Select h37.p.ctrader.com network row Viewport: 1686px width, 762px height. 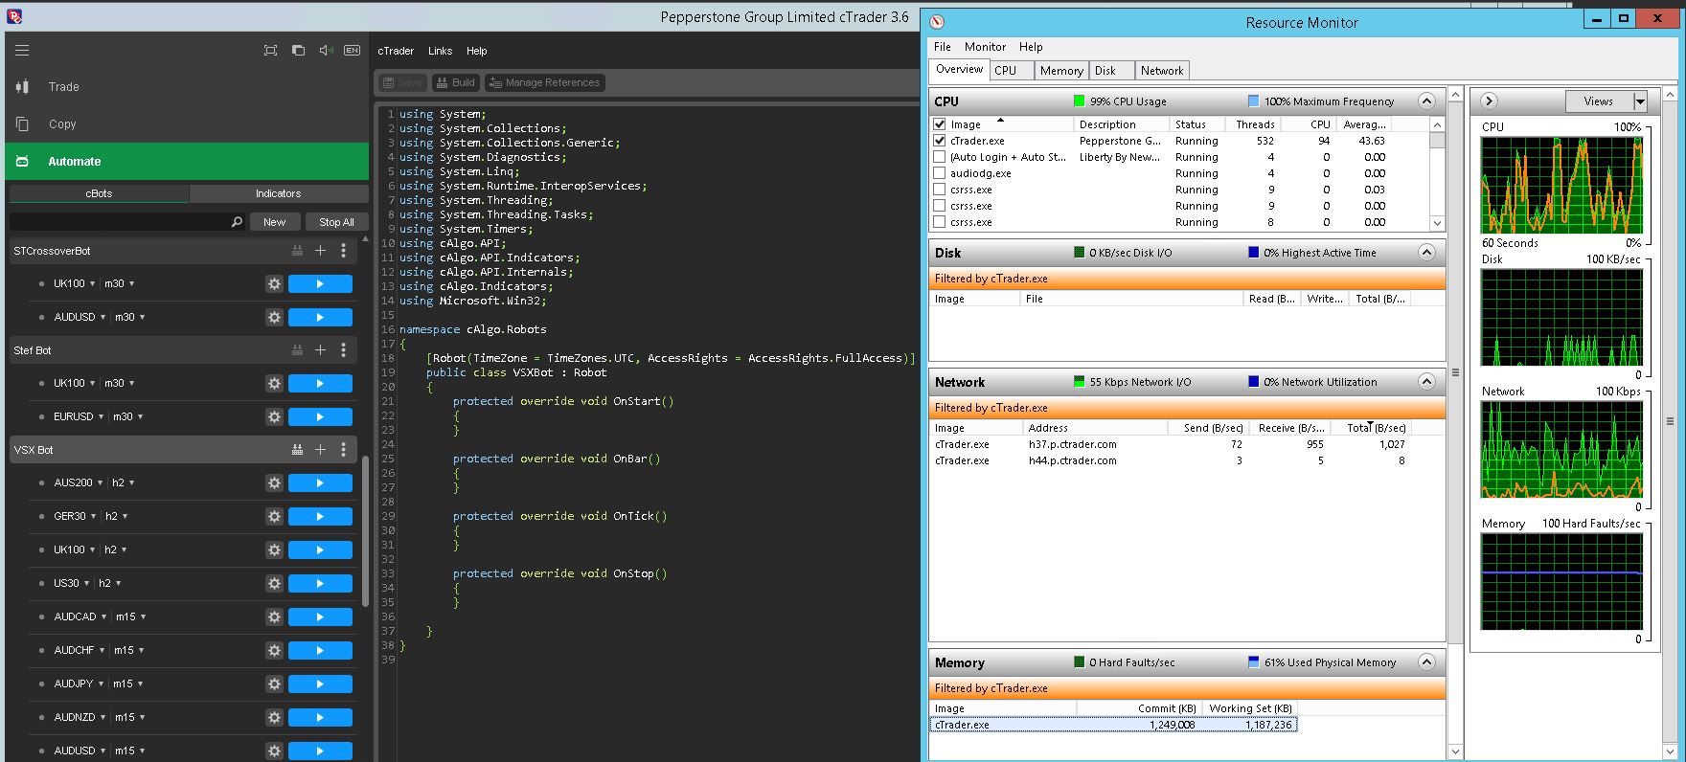(1188, 444)
